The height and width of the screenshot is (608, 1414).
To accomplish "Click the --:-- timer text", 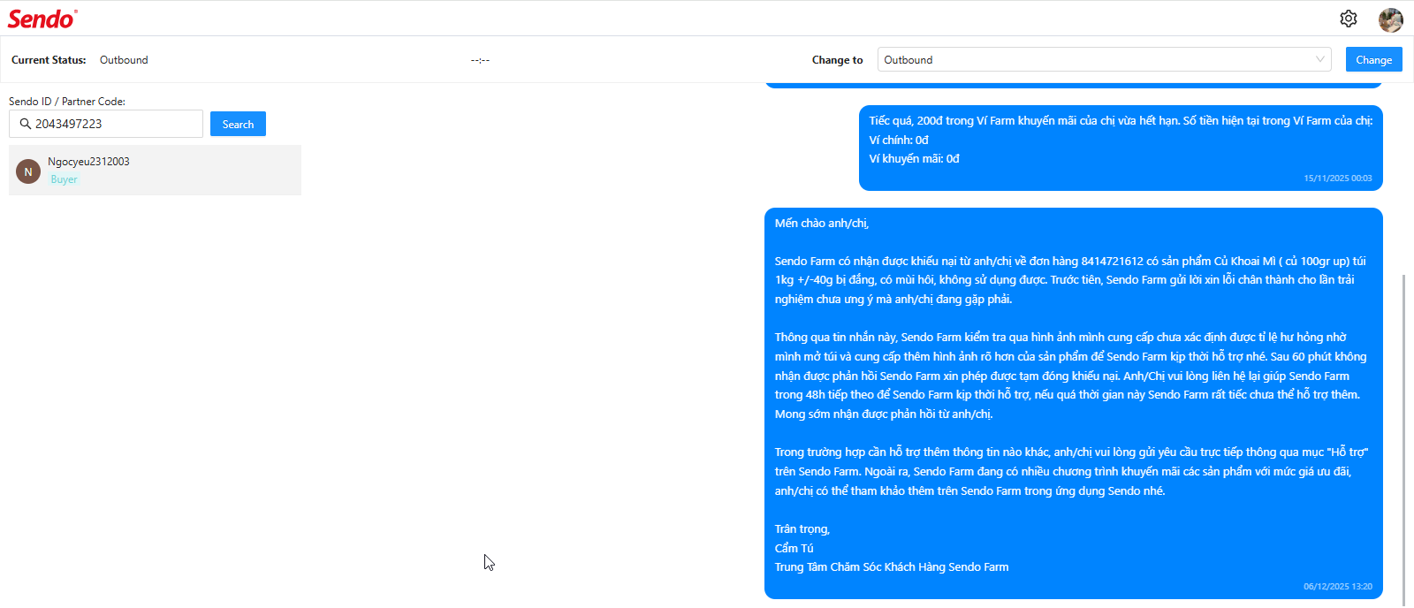I will [x=480, y=60].
